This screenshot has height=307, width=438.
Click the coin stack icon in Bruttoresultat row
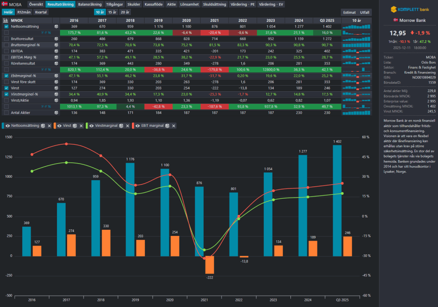pyautogui.click(x=56, y=39)
